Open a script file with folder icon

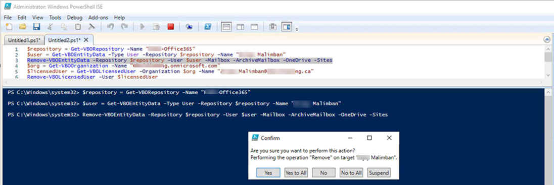point(23,27)
